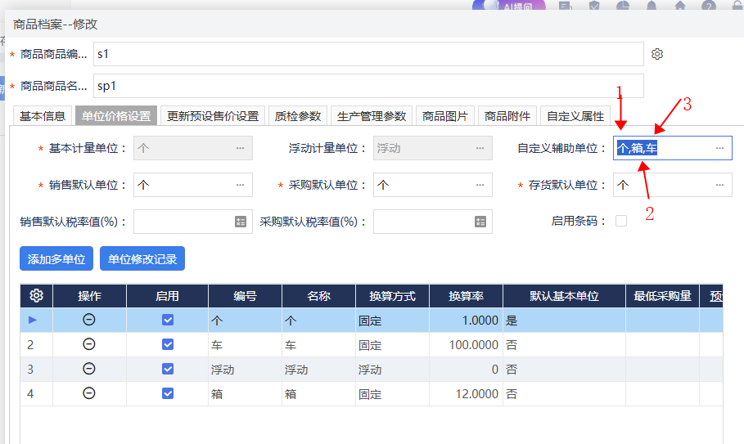Viewport: 744px width, 444px height.
Task: Open calculator for 销售默认税率值
Action: (x=241, y=222)
